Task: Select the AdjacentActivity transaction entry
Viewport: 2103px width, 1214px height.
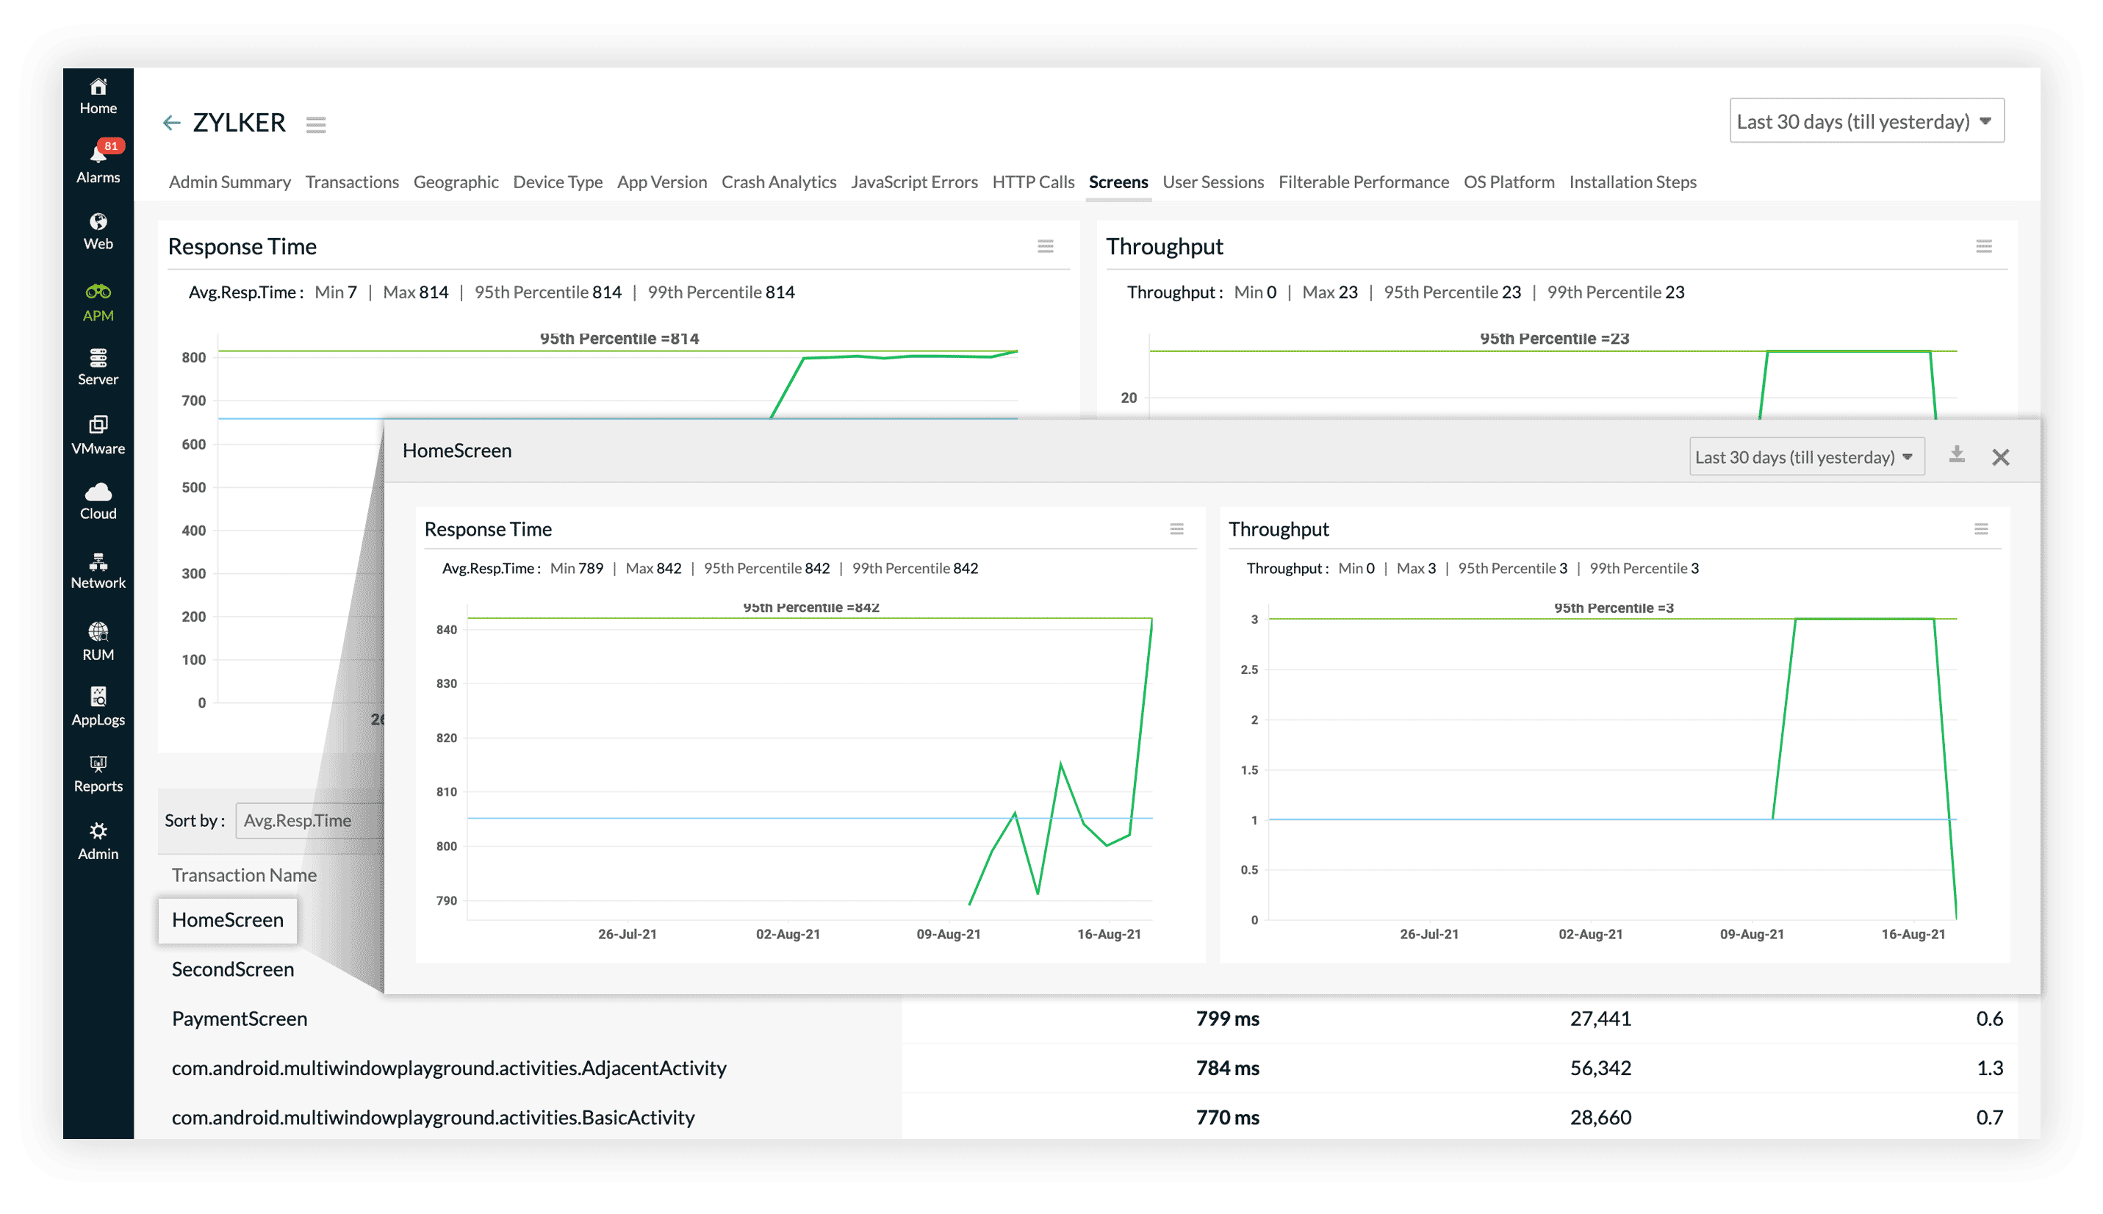Action: [x=448, y=1067]
